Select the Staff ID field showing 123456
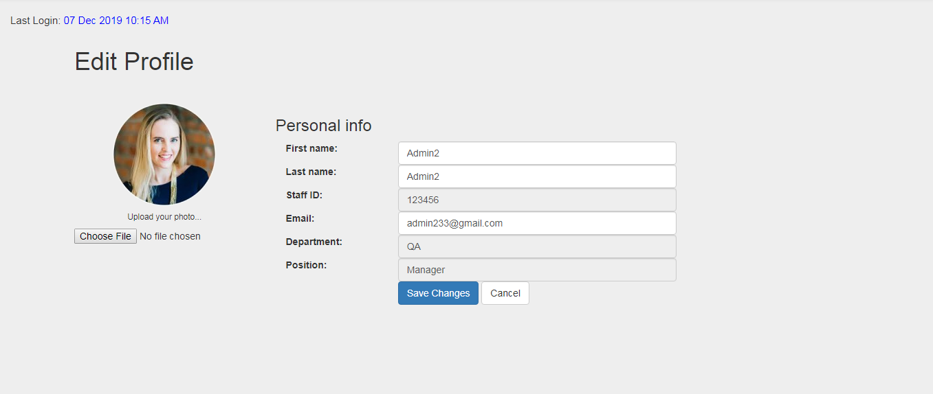The height and width of the screenshot is (394, 933). pyautogui.click(x=536, y=200)
